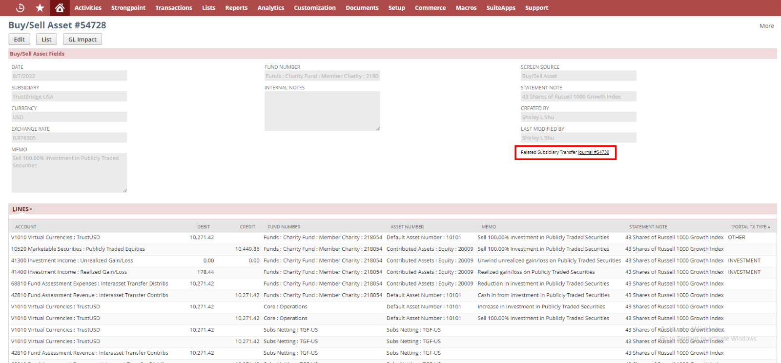Click the List button
Screen dimensions: 781x363
click(46, 40)
